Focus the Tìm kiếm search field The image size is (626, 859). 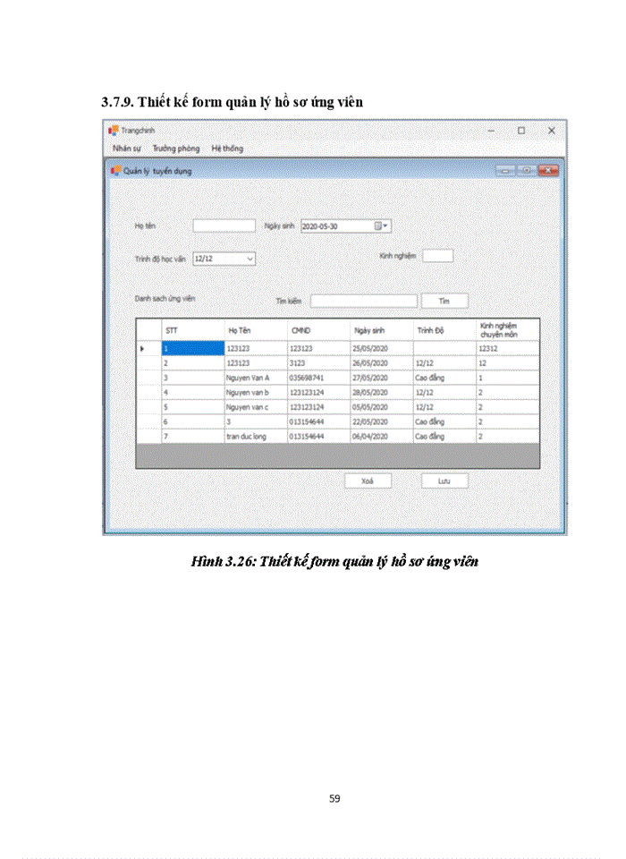pyautogui.click(x=364, y=301)
